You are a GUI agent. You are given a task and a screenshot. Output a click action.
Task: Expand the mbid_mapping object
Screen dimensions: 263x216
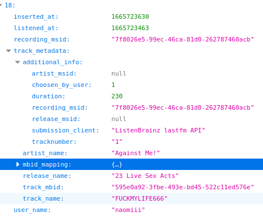[18, 164]
